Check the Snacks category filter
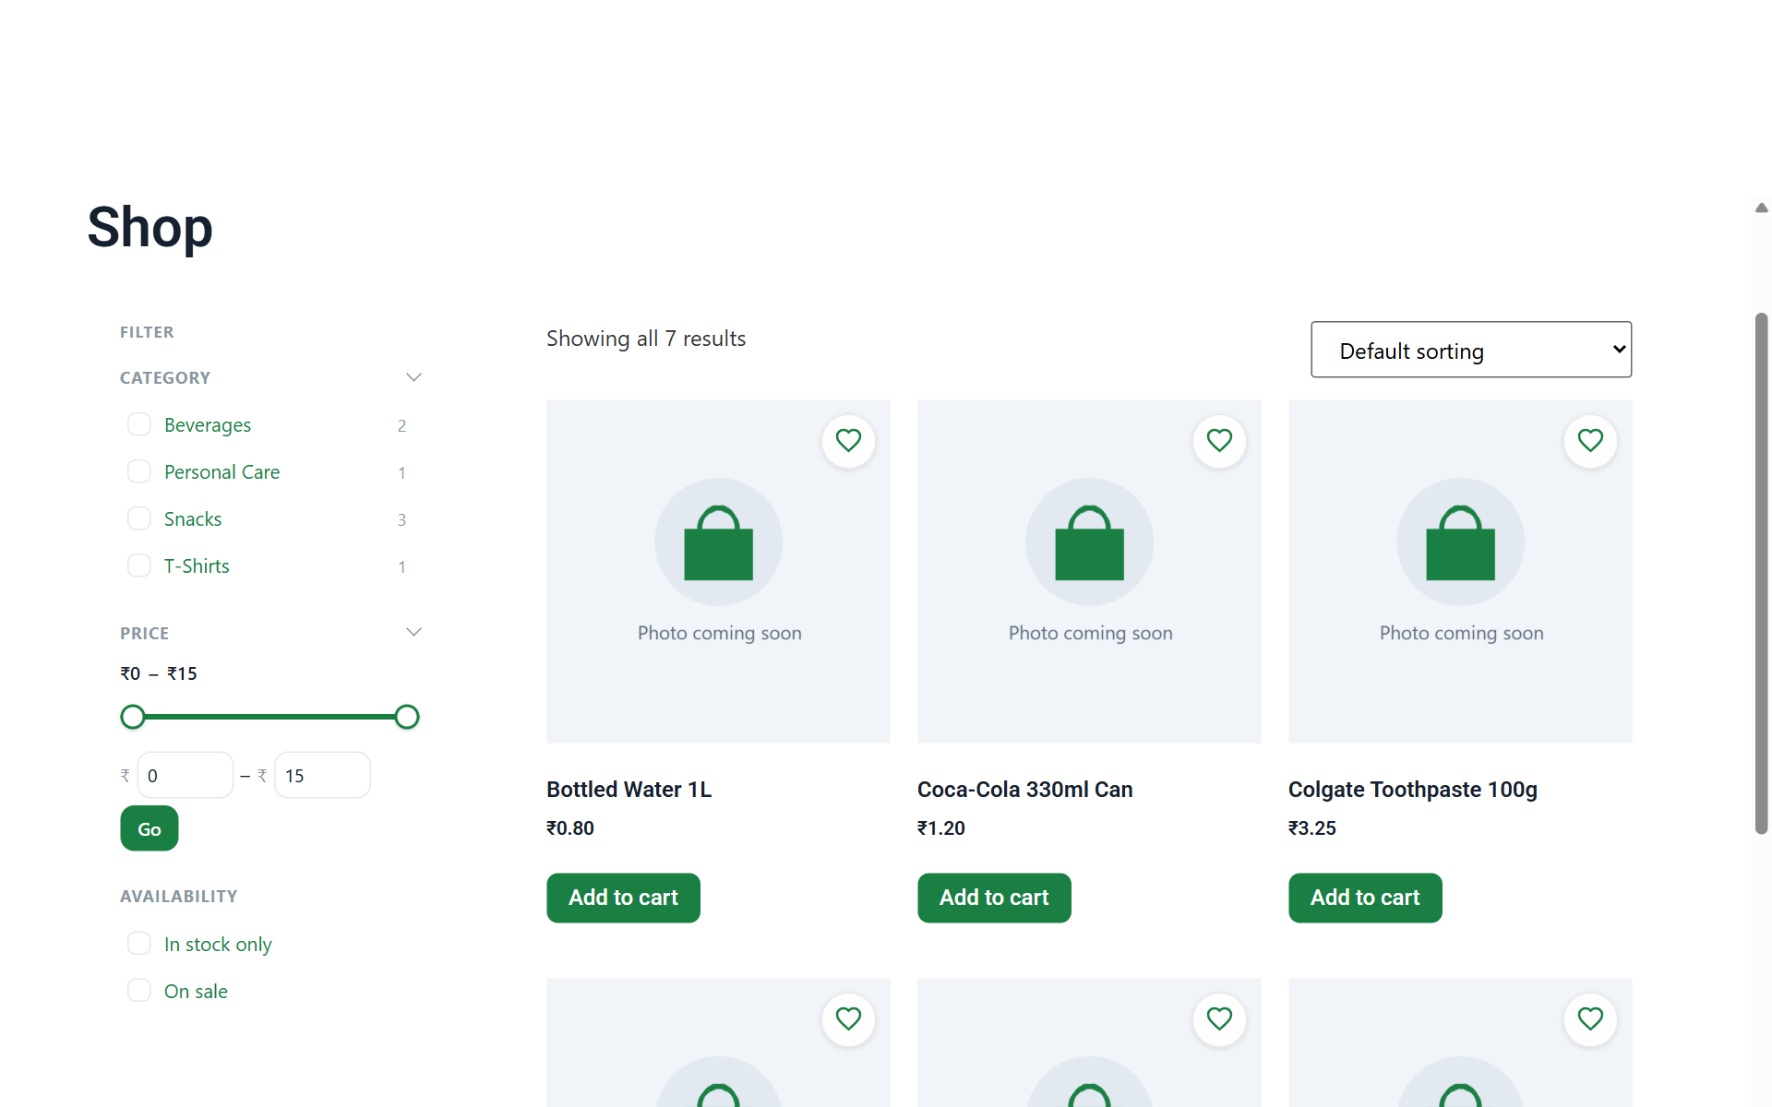The height and width of the screenshot is (1107, 1772). (139, 518)
